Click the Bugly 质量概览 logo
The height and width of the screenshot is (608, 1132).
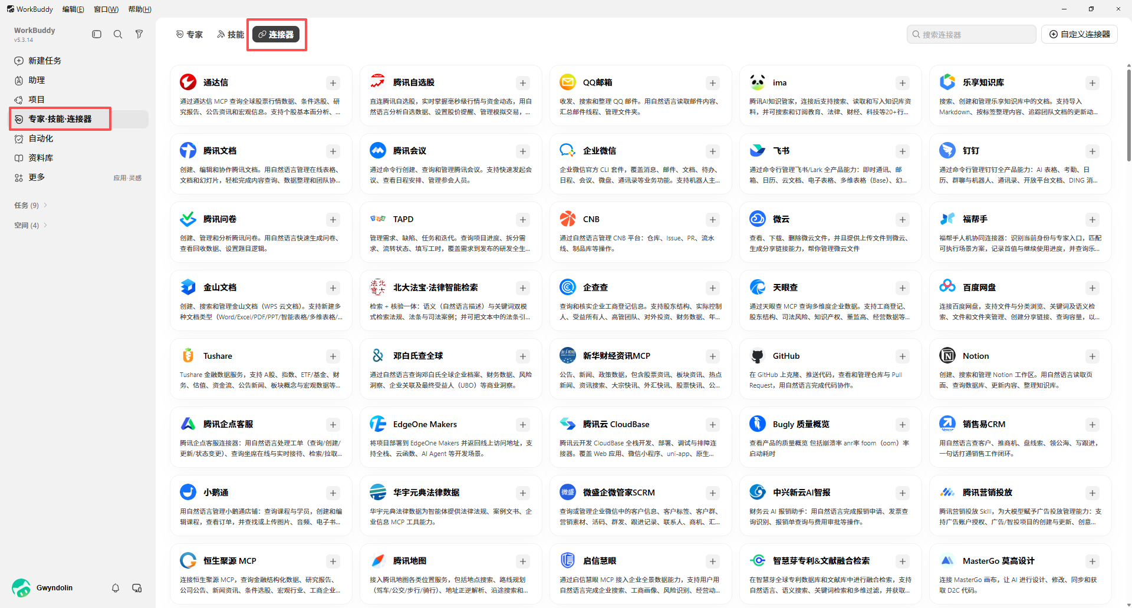(x=758, y=424)
